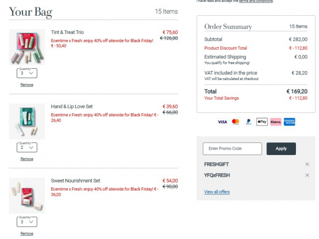This screenshot has height=239, width=319.
Task: Remove Tint & Treat Trio from bag
Action: point(27,85)
